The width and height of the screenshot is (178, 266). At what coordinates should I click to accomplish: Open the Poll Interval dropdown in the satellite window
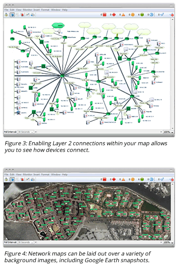[26, 242]
